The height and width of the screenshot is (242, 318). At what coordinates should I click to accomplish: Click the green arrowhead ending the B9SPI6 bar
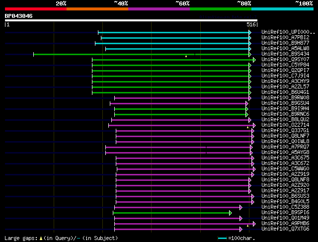[x=231, y=213]
